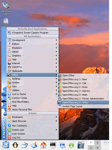
Task: Launch OpenOffice.org 2.1 Calc
Action: click(83, 83)
